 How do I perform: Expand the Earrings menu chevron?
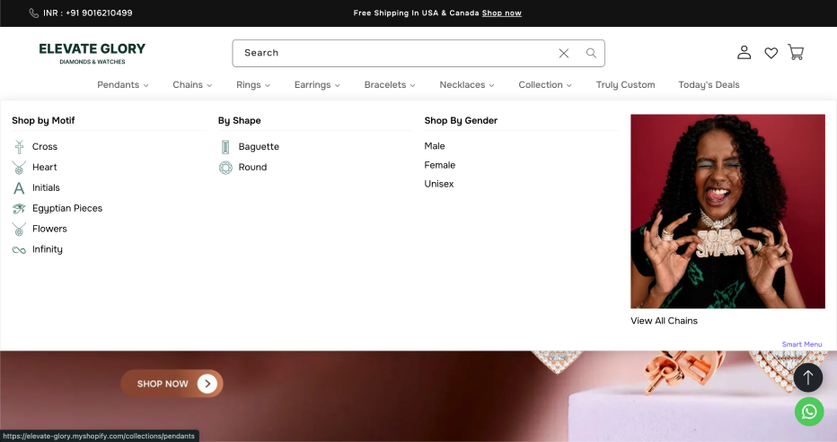pos(338,85)
